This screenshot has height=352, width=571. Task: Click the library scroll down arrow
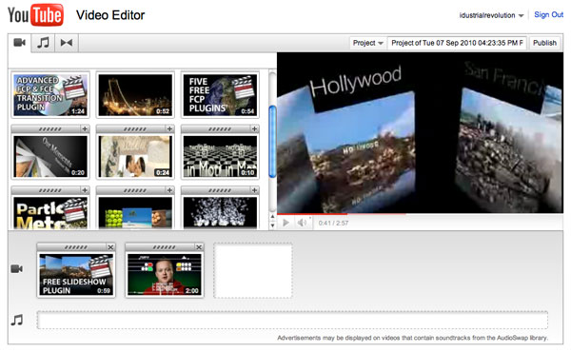click(x=272, y=225)
